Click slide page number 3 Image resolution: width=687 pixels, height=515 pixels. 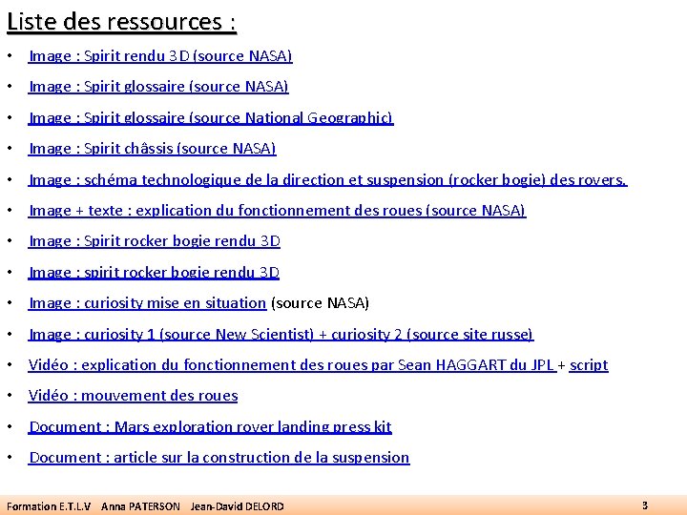(x=645, y=505)
